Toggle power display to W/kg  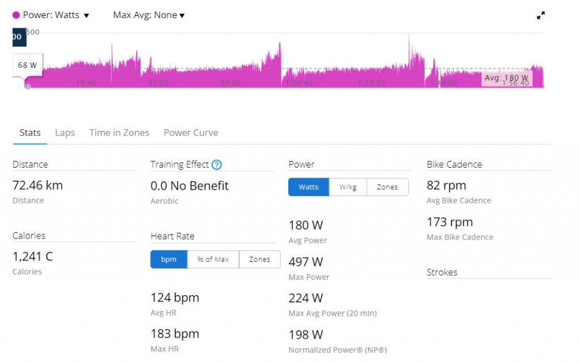[348, 187]
